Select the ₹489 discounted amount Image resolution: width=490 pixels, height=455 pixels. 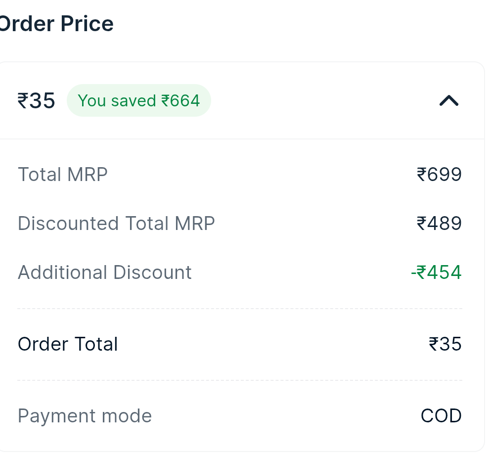439,224
